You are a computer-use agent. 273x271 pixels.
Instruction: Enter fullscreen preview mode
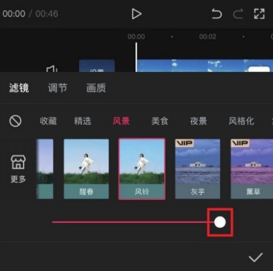[260, 14]
